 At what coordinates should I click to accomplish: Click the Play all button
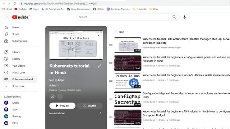click(x=63, y=106)
